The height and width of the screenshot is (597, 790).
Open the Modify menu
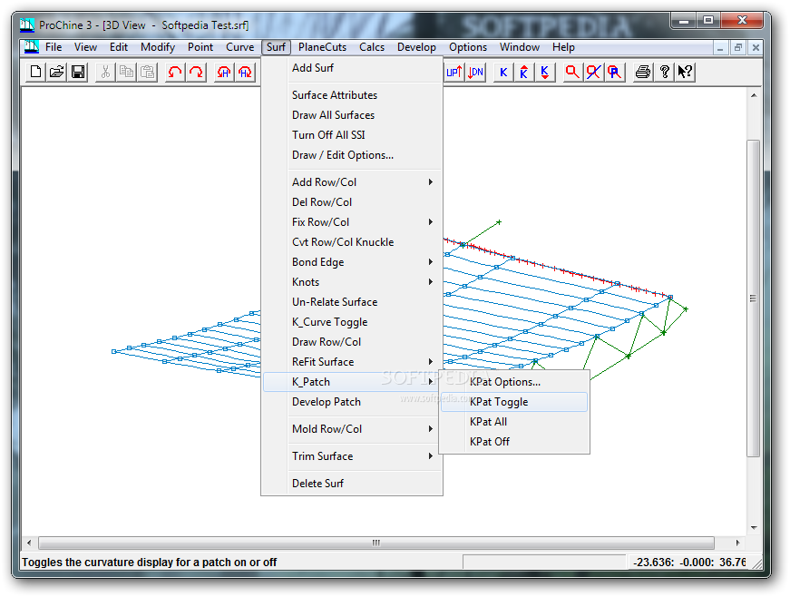coord(158,47)
